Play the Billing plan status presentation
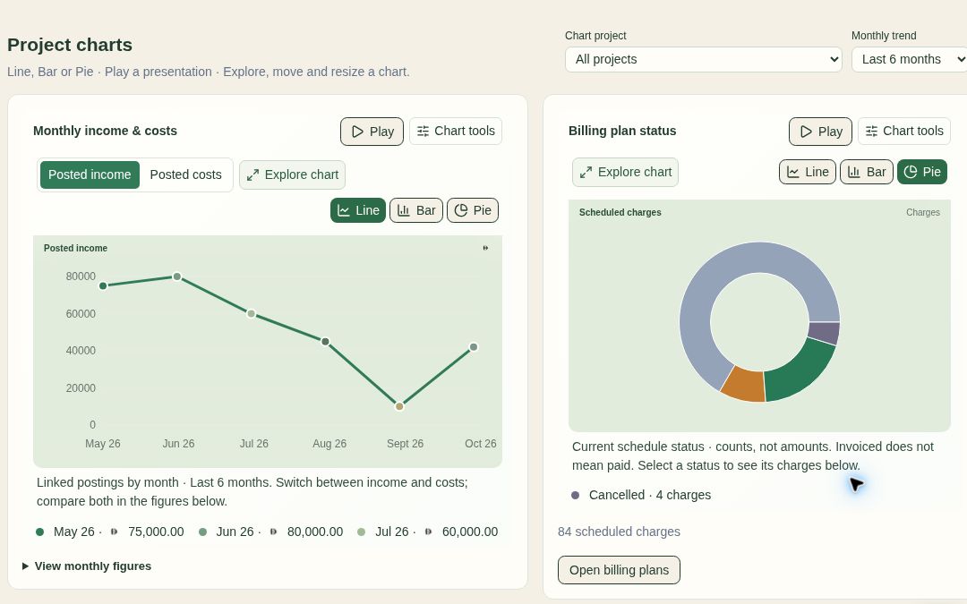 (820, 132)
